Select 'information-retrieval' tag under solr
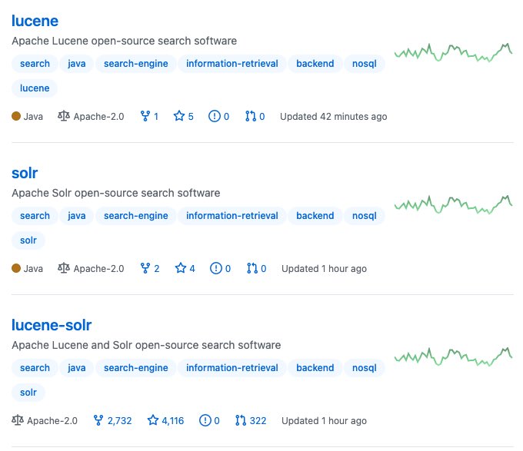The width and height of the screenshot is (523, 451). coord(232,216)
